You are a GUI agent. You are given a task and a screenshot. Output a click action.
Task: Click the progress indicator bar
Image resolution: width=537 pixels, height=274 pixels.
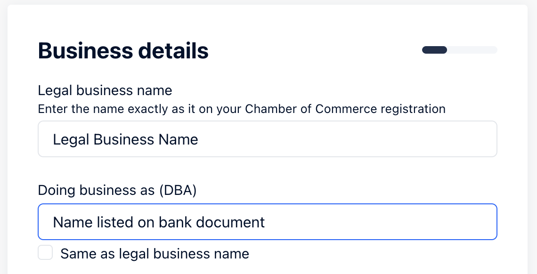click(460, 50)
